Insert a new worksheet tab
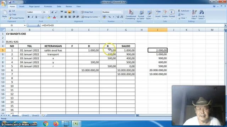The width and height of the screenshot is (227, 127). click(43, 115)
